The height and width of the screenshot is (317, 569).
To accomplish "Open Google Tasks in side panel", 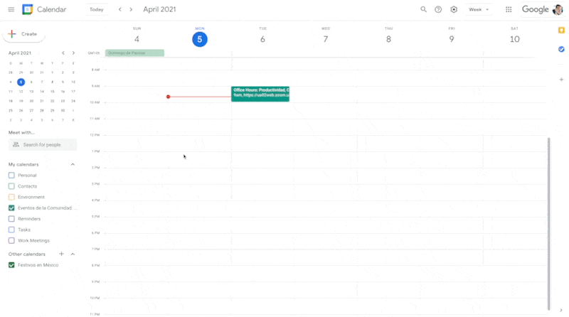I will pyautogui.click(x=561, y=48).
